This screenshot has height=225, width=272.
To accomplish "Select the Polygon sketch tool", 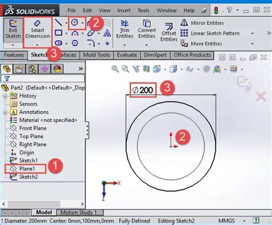I will pyautogui.click(x=75, y=43).
